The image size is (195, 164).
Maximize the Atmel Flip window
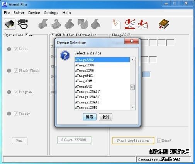(x=175, y=3)
